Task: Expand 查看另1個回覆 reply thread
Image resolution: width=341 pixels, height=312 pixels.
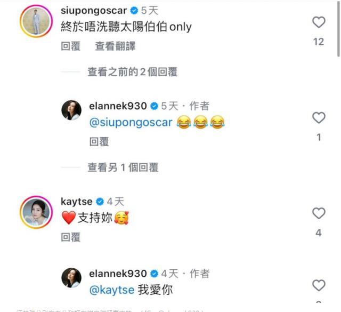Action: coord(123,167)
